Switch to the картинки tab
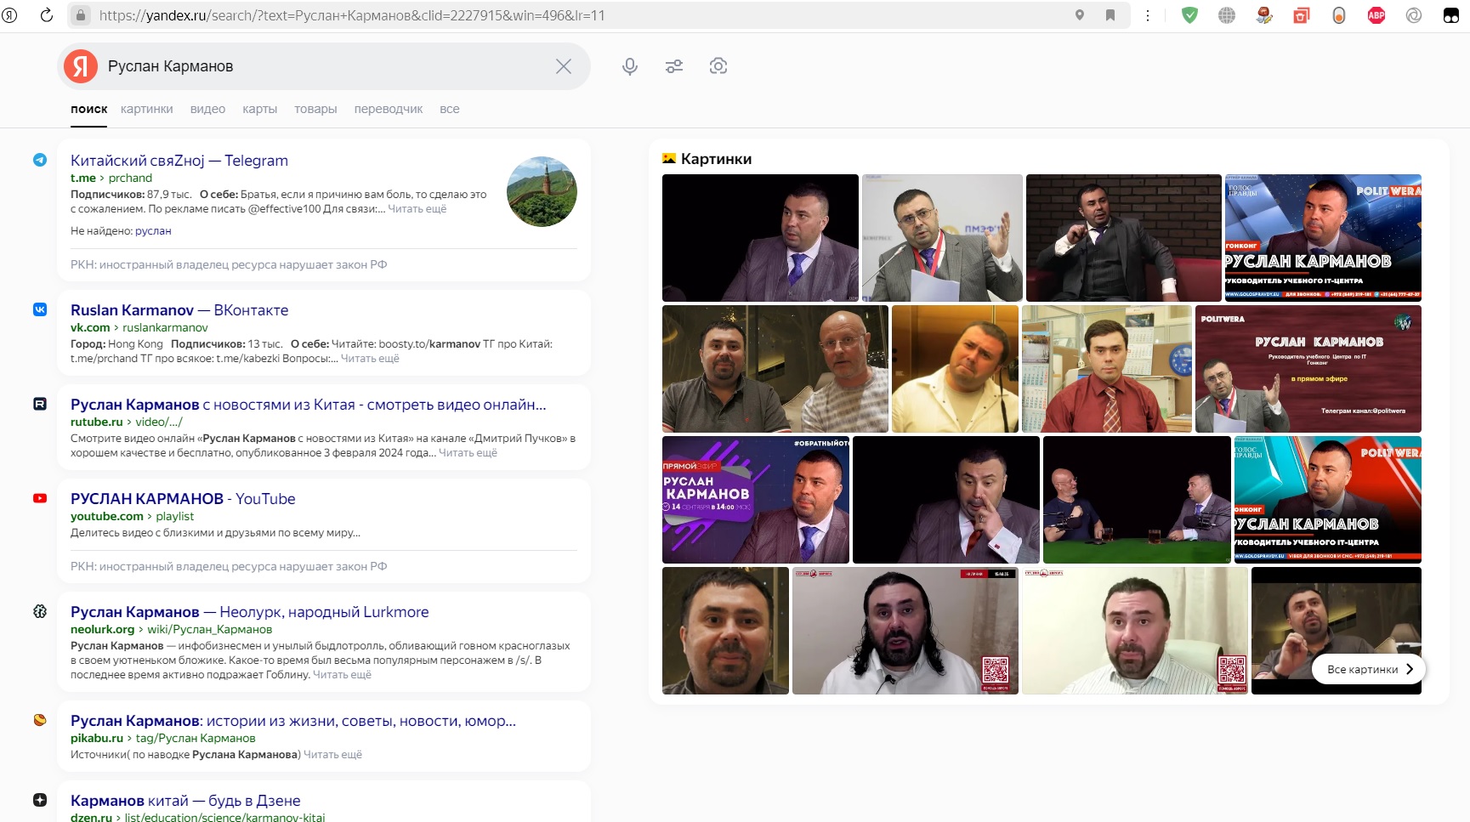The image size is (1470, 822). (x=146, y=109)
